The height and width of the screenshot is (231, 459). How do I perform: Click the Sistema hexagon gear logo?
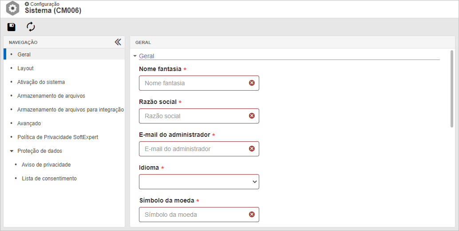coord(12,8)
